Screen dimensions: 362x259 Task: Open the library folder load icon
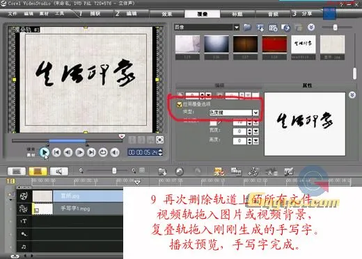(247, 28)
